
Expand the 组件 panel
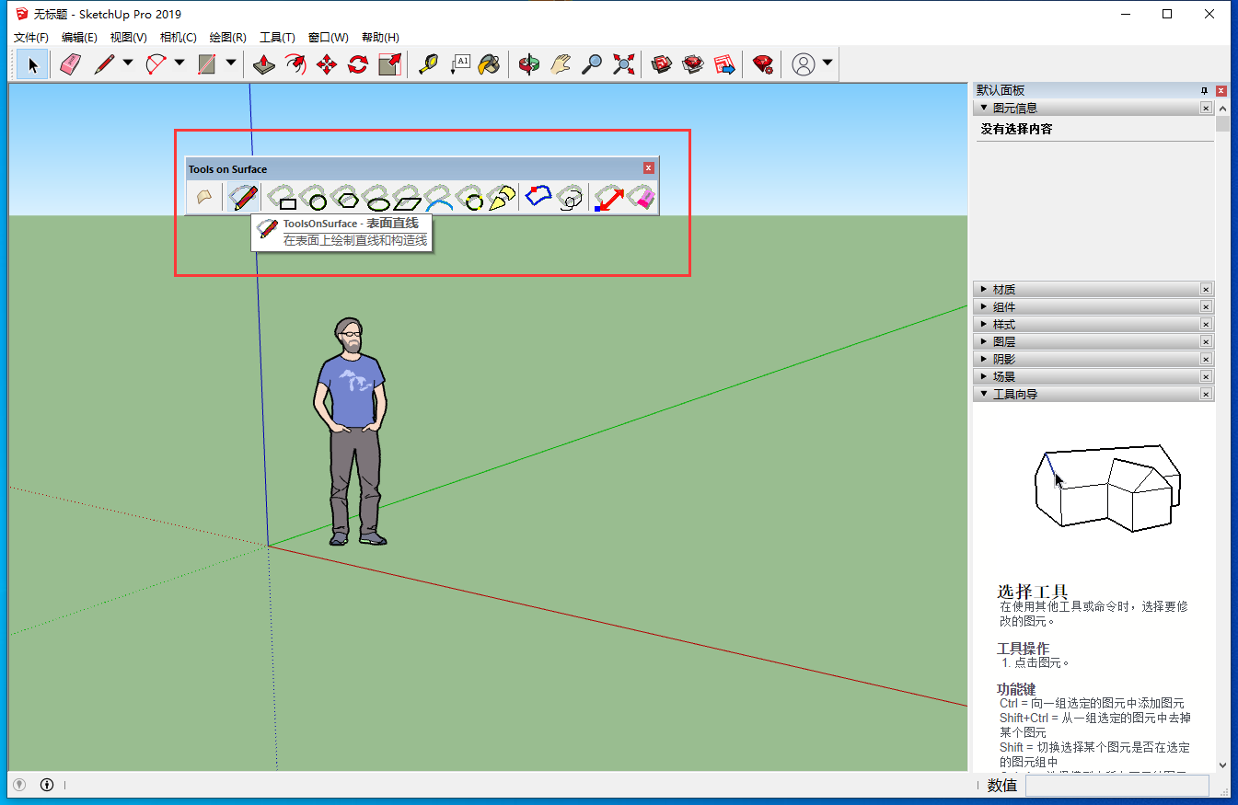click(x=983, y=307)
